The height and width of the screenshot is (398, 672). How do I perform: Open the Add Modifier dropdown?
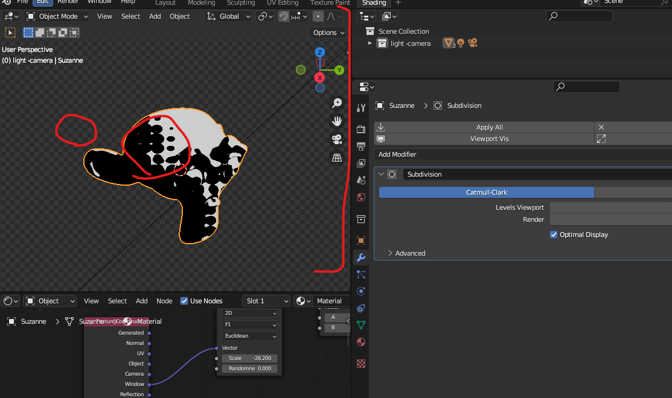pos(523,154)
